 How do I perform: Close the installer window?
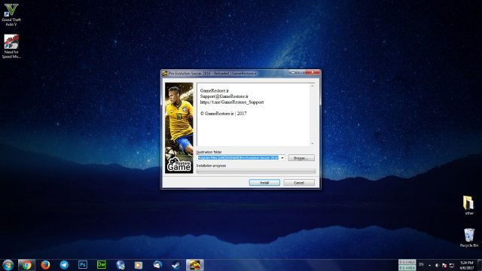click(313, 72)
